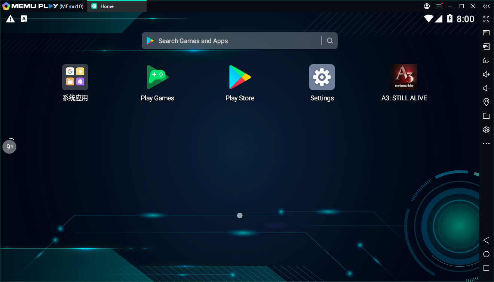This screenshot has height=282, width=494.
Task: Launch the Play Store app
Action: (x=240, y=77)
